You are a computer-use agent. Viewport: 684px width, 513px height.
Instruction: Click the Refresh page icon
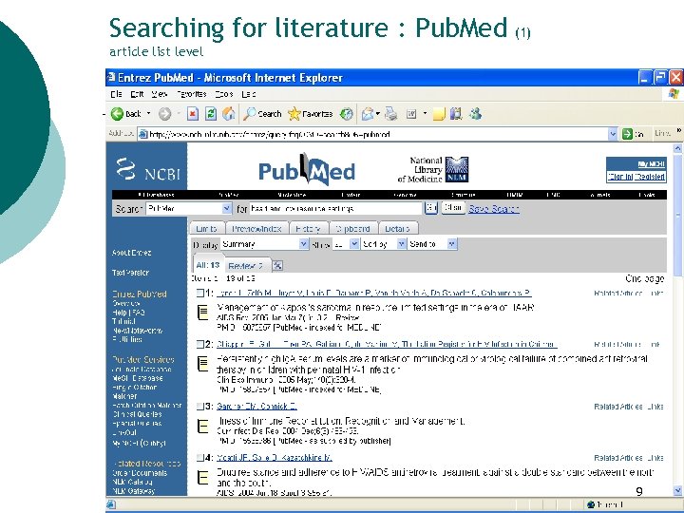211,114
